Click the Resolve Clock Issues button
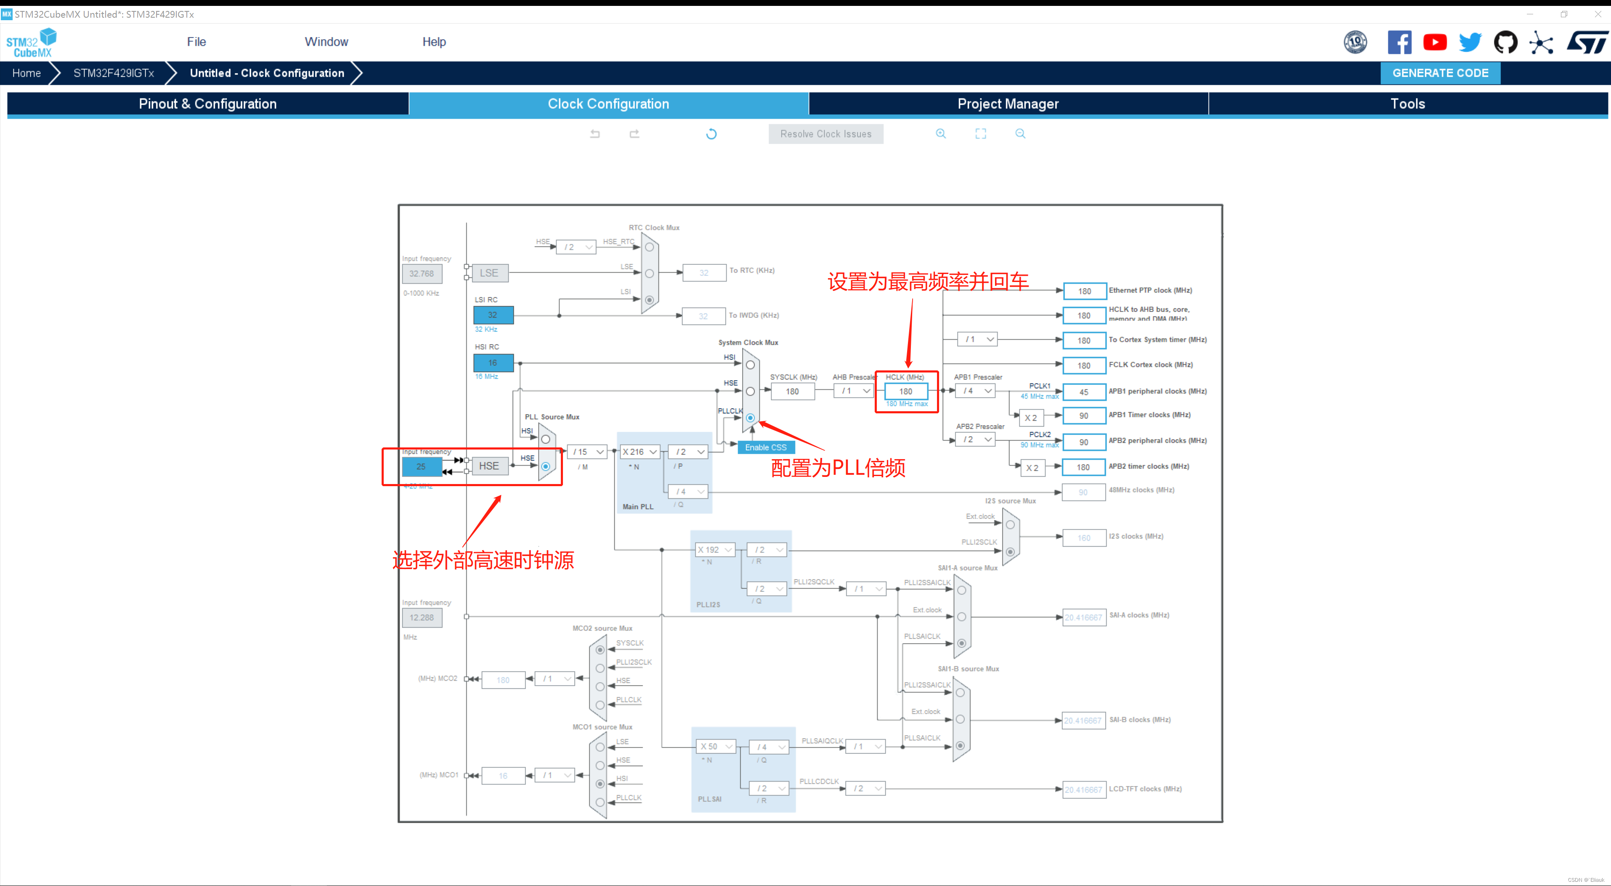Image resolution: width=1611 pixels, height=886 pixels. (x=825, y=133)
